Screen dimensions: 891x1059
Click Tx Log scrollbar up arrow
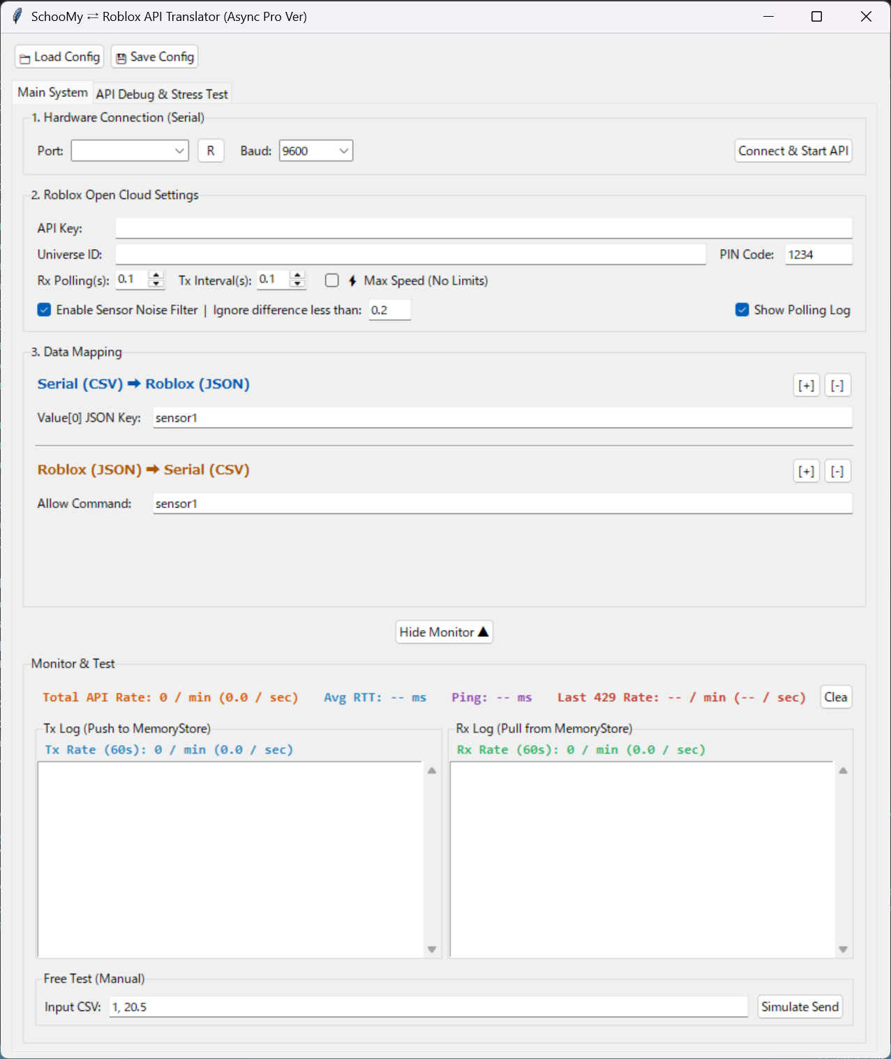432,771
